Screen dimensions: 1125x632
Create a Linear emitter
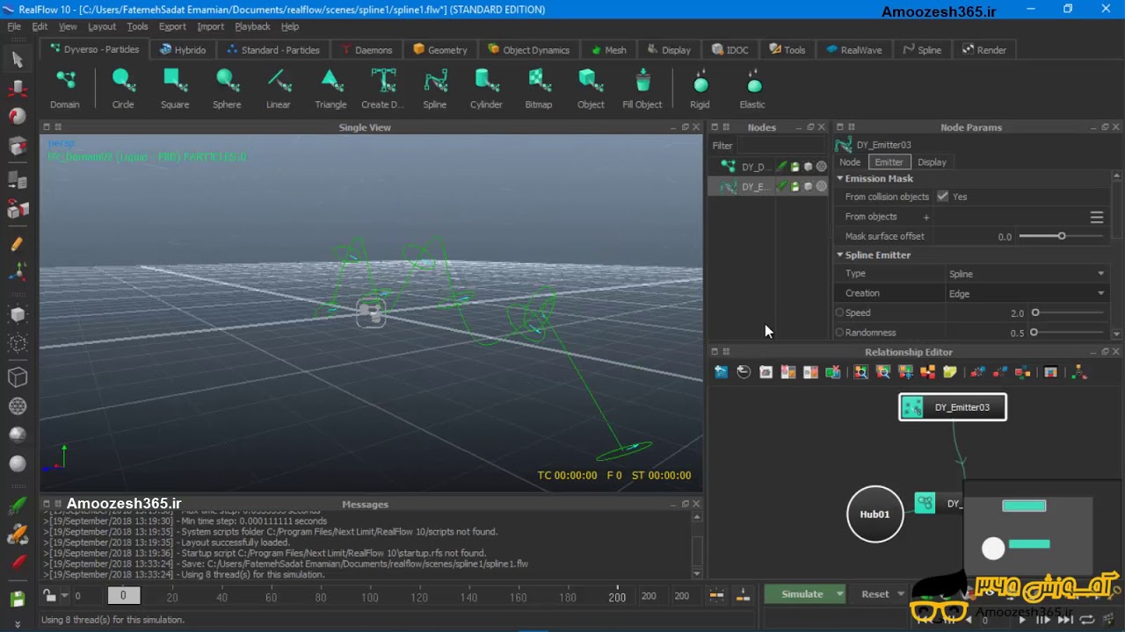click(279, 89)
